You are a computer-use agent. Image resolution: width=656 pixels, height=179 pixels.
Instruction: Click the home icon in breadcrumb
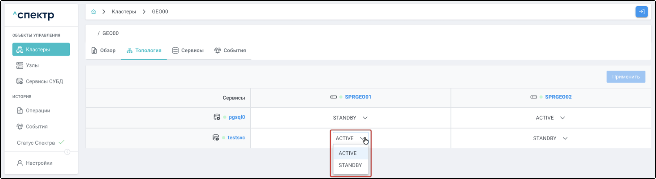pos(94,12)
